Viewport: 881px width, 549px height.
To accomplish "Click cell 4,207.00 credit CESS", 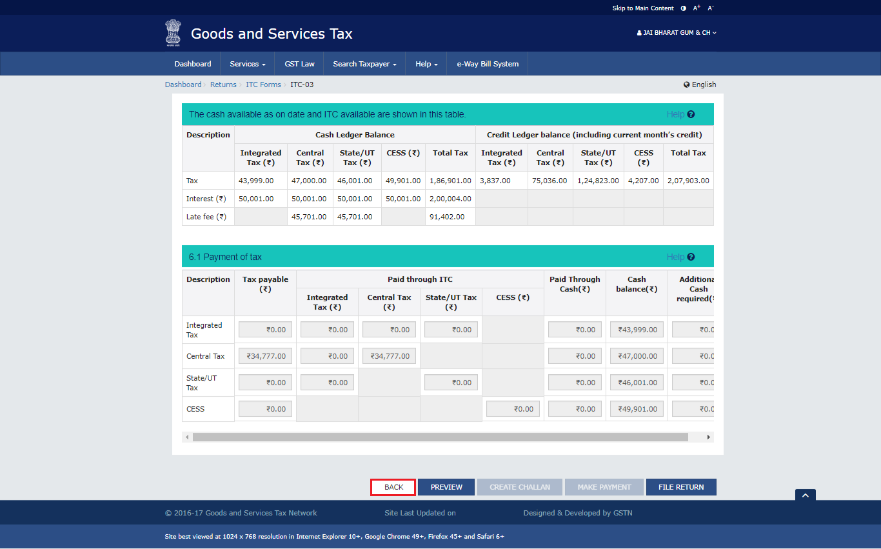I will click(644, 181).
